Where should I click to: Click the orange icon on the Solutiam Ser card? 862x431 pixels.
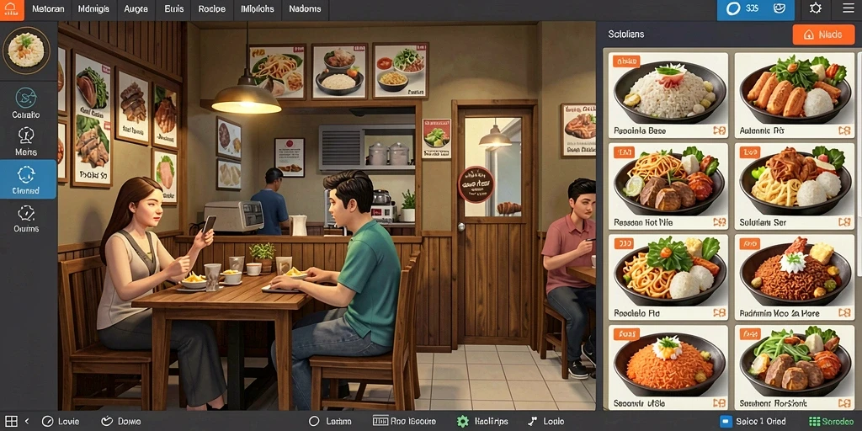point(845,222)
